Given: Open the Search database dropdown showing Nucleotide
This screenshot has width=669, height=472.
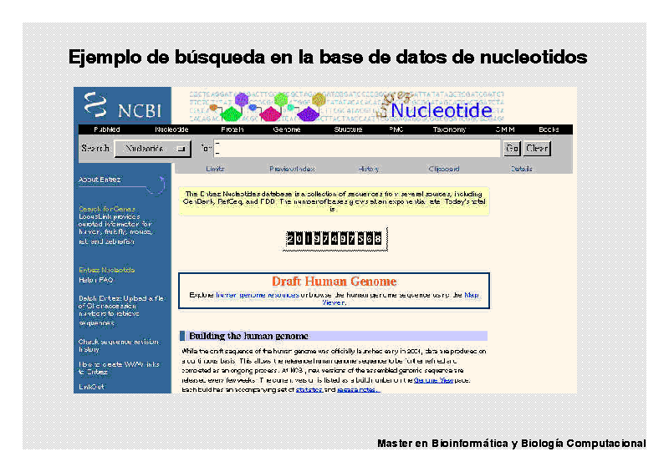Looking at the screenshot, I should click(153, 149).
